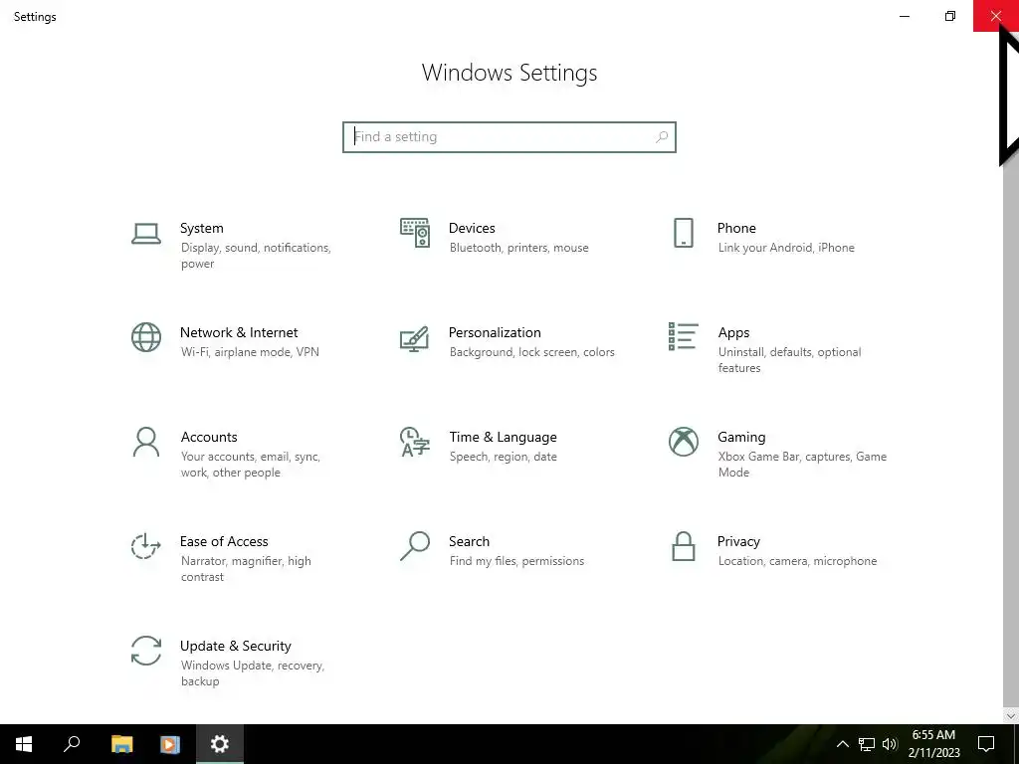Open the System category title

[201, 228]
